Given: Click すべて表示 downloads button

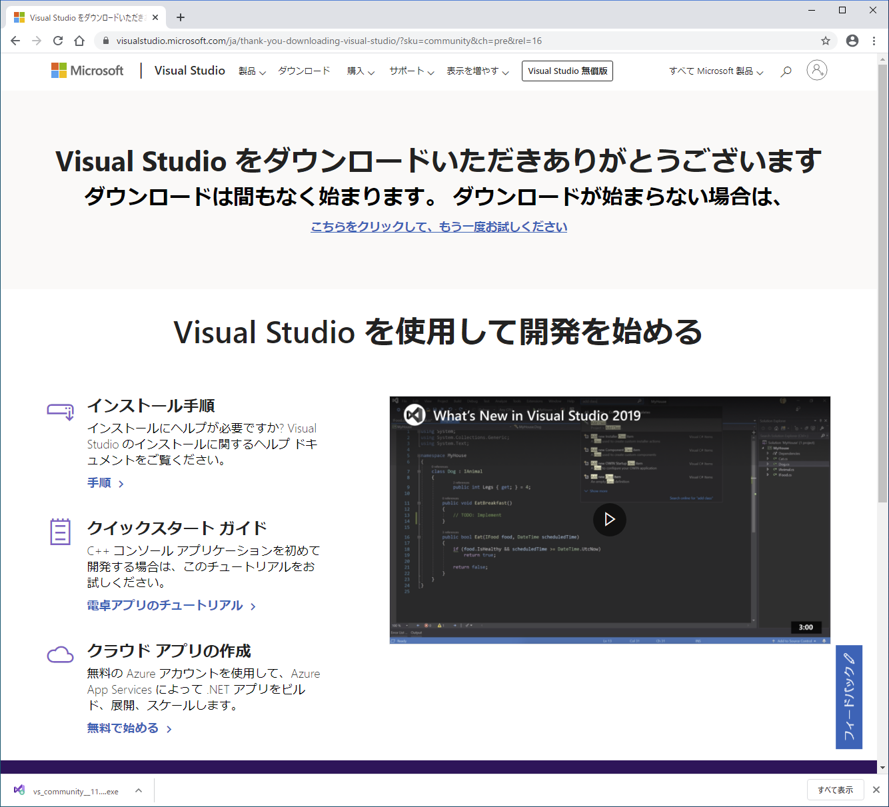Looking at the screenshot, I should 836,790.
